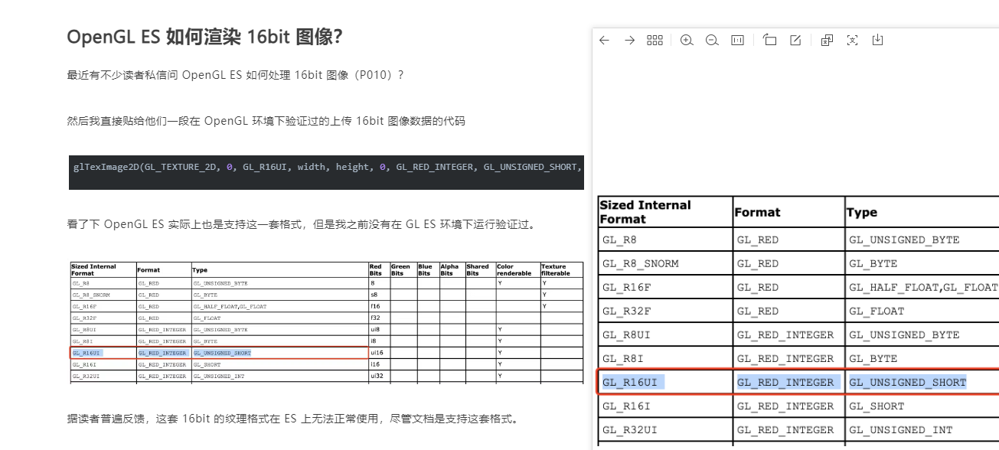Extract text from image with OCR icon
Screen dimensions: 999x450
tap(852, 41)
